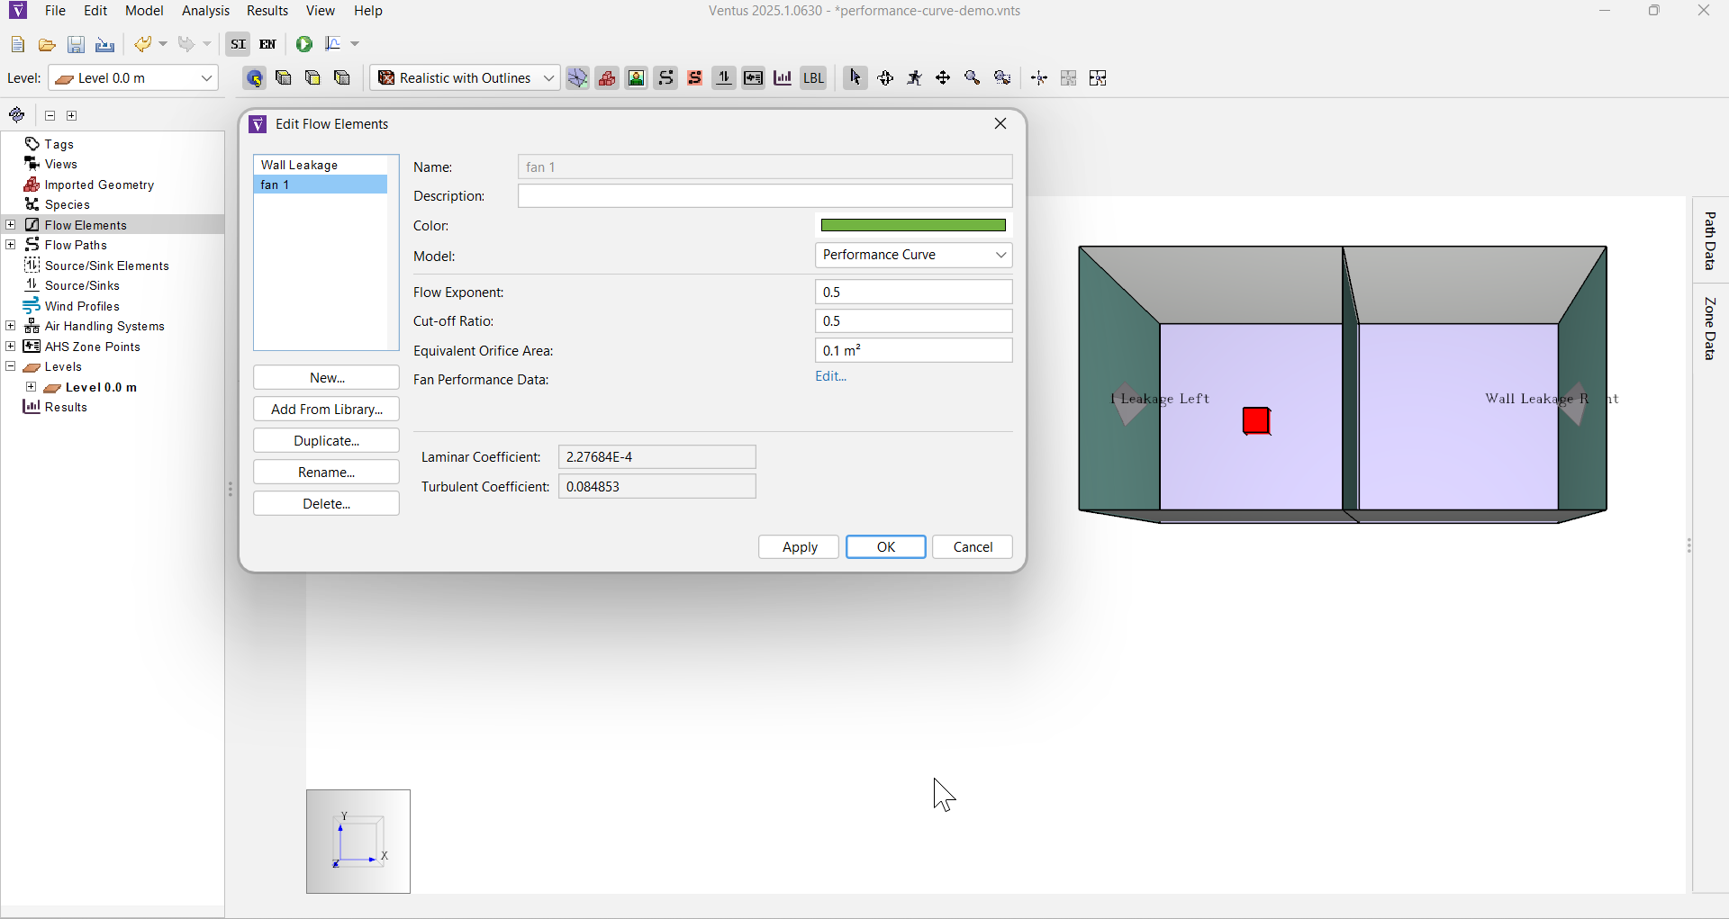Image resolution: width=1729 pixels, height=919 pixels.
Task: Click the New file icon
Action: [x=18, y=44]
